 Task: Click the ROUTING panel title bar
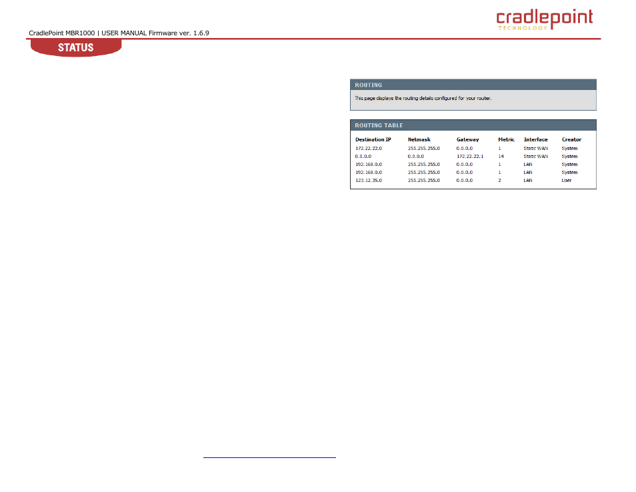tap(473, 85)
